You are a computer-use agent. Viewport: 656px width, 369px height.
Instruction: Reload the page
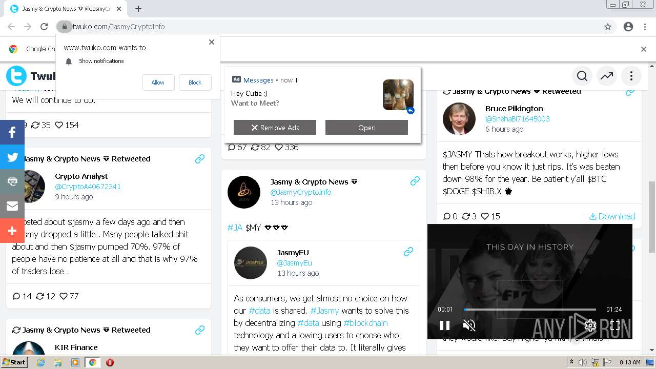pyautogui.click(x=44, y=27)
